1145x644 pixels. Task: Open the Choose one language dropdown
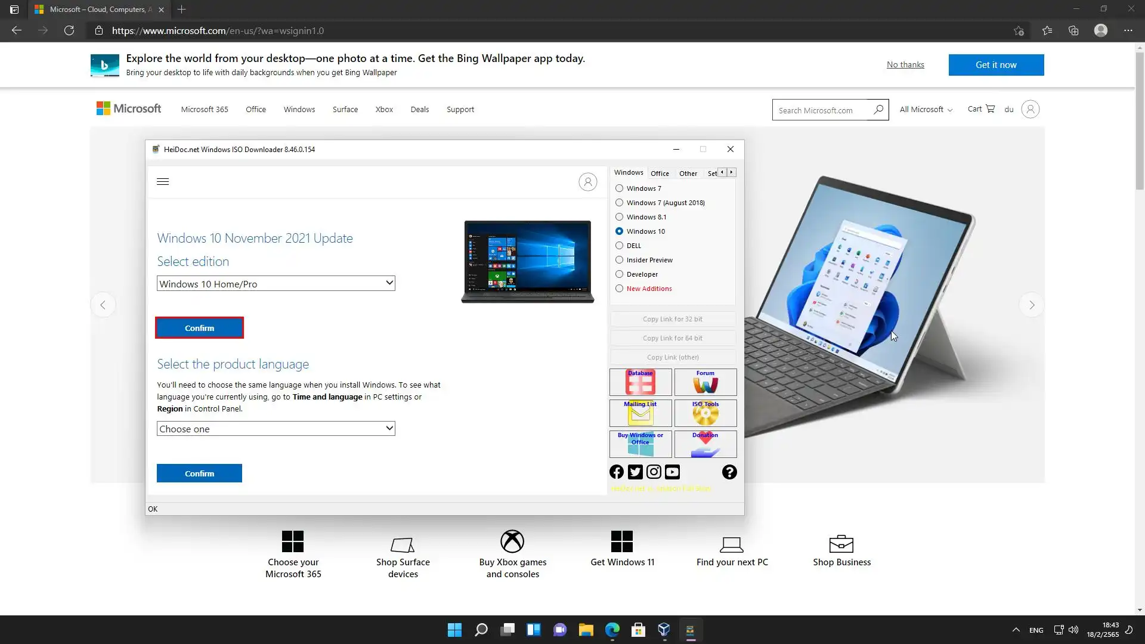pos(276,429)
